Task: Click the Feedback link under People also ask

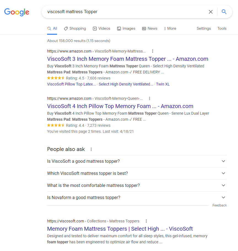Action: click(220, 205)
